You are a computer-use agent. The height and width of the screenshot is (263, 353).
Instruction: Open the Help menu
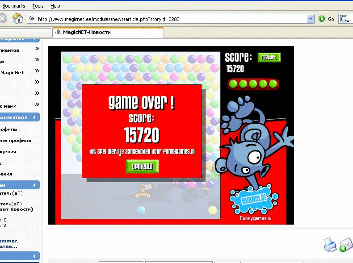(x=55, y=6)
